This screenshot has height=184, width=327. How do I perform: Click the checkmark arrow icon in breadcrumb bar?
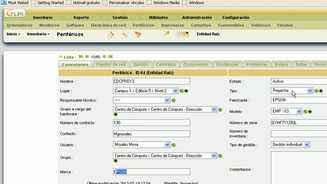click(166, 34)
